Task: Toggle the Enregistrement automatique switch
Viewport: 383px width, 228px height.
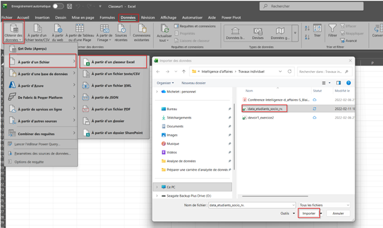Action: pyautogui.click(x=58, y=6)
